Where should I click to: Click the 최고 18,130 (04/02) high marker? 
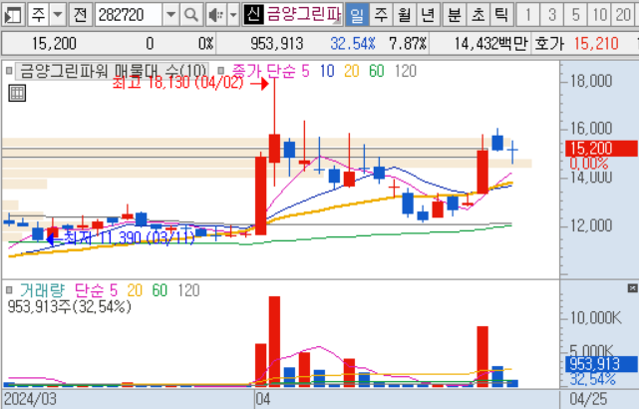(x=190, y=83)
